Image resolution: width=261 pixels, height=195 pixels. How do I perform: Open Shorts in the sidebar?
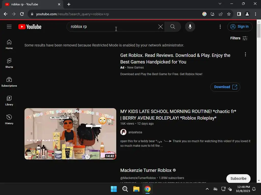pyautogui.click(x=9, y=63)
